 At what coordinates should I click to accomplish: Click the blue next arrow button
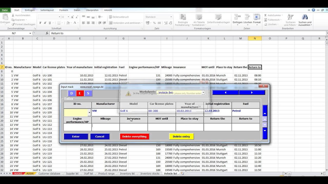[252, 93]
